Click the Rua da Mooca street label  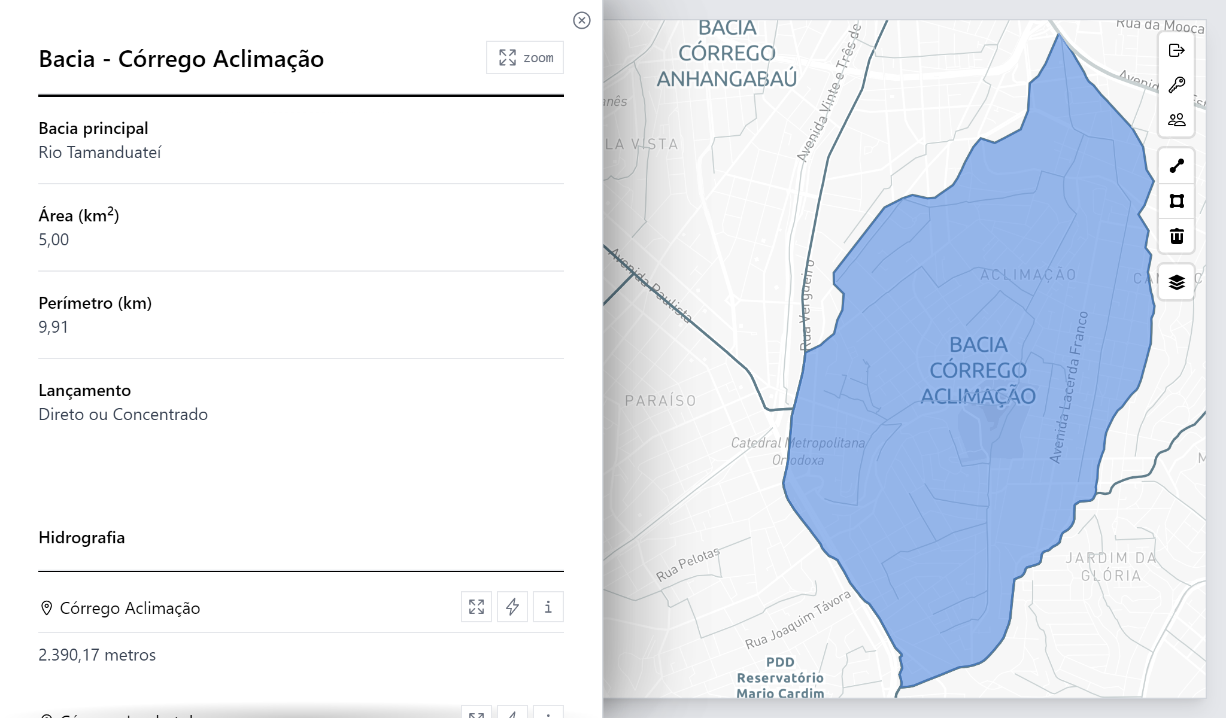point(1160,25)
